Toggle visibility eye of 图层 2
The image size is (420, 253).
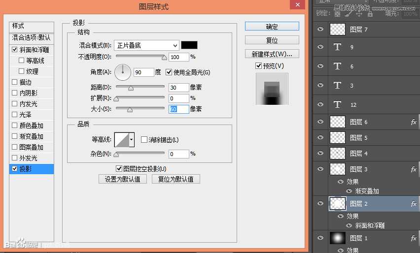(x=320, y=203)
